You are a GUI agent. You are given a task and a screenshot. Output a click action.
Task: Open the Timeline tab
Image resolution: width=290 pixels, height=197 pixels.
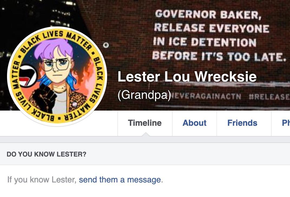click(145, 123)
